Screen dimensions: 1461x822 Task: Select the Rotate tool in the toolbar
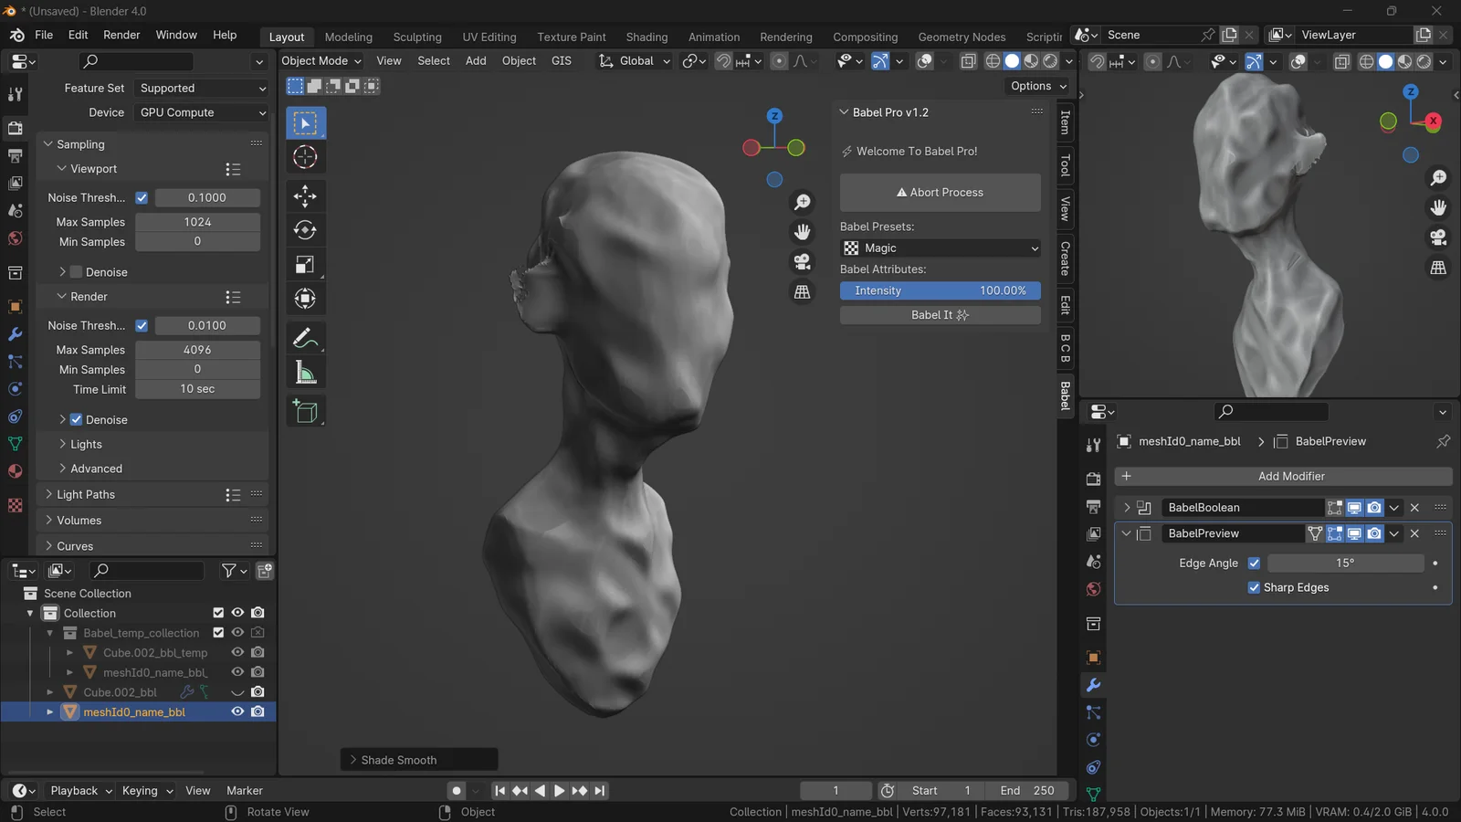[305, 230]
